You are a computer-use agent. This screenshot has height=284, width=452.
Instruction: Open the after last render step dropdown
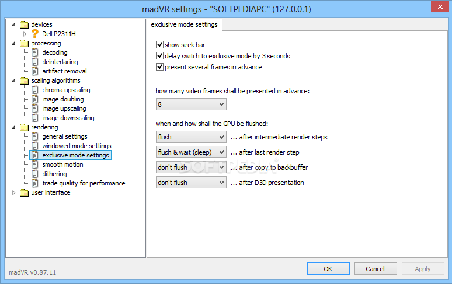(191, 152)
